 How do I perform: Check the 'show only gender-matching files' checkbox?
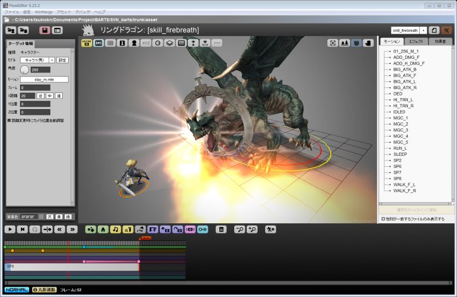pos(383,219)
